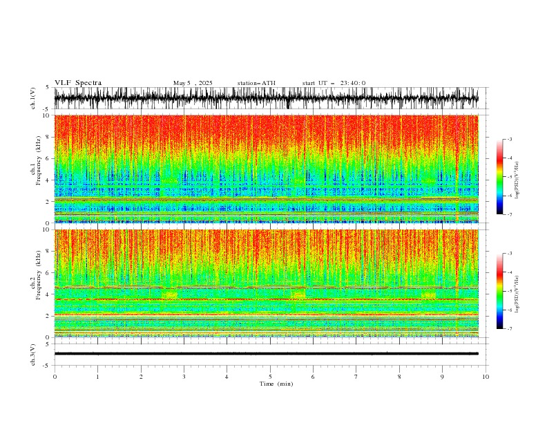Click the time axis tick label '5'
The height and width of the screenshot is (423, 547).
click(x=270, y=377)
